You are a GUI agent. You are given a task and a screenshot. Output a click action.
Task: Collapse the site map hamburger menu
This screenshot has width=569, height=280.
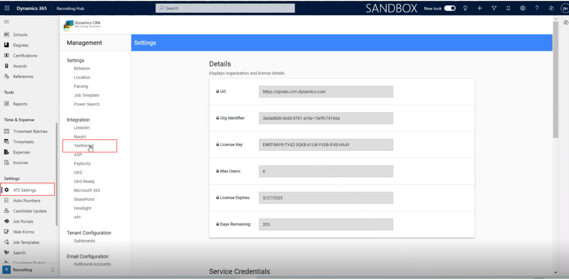pyautogui.click(x=7, y=22)
